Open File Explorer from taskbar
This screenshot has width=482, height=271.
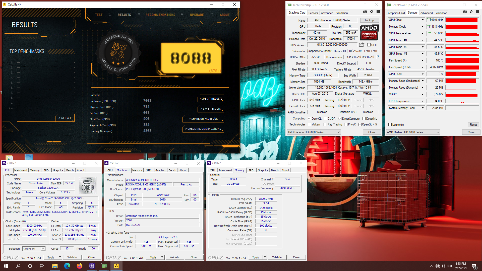(55, 266)
